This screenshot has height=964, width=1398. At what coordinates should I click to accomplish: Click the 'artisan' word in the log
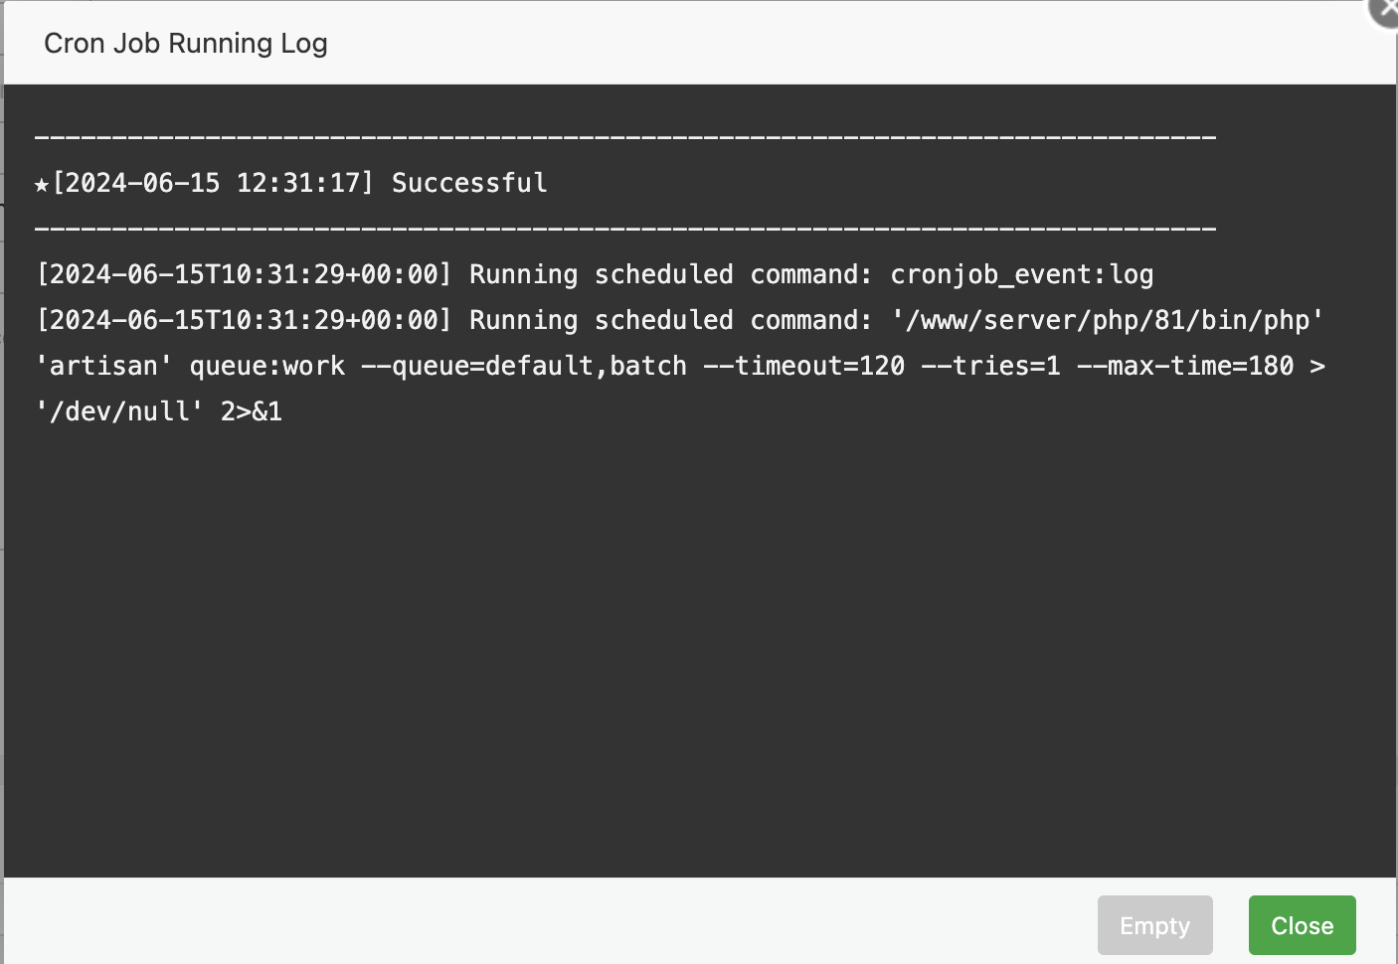click(x=103, y=366)
